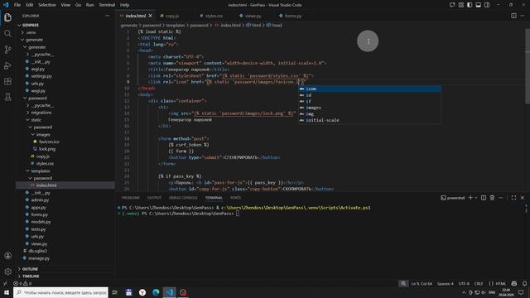The height and width of the screenshot is (298, 530).
Task: Close the index.html editor tab
Action: tap(151, 16)
